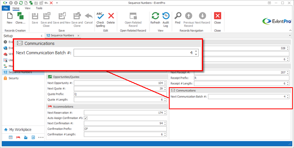Collapse the Setup navigation panel
This screenshot has height=148, width=294.
pyautogui.click(x=41, y=36)
